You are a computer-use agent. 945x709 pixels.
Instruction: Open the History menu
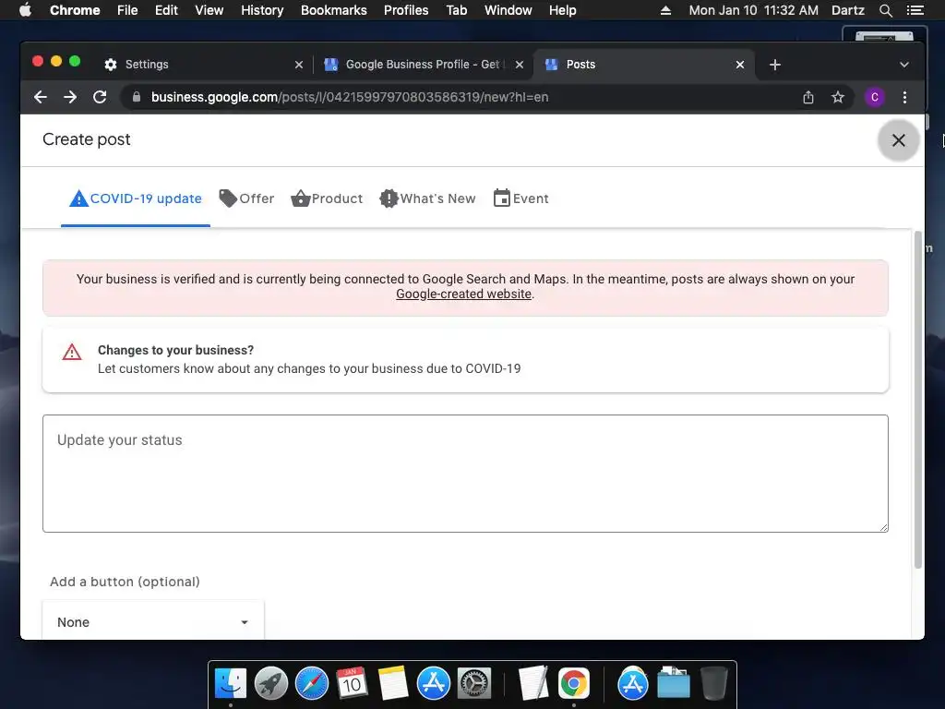click(x=262, y=10)
